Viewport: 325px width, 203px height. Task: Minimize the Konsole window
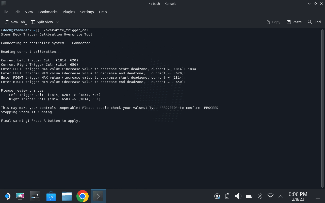click(309, 4)
